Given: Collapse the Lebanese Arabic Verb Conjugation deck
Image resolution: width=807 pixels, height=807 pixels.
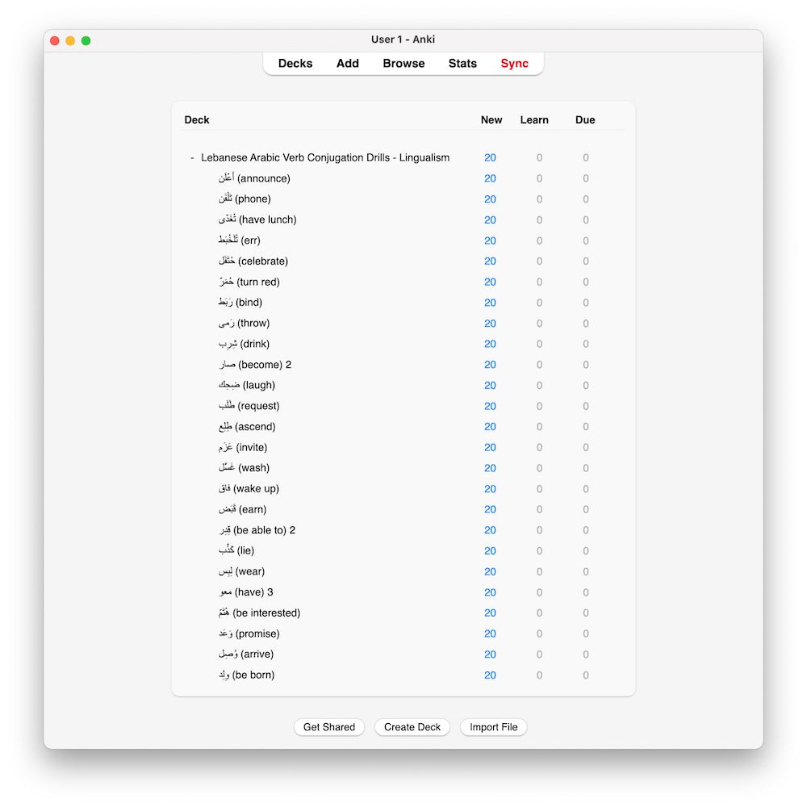Looking at the screenshot, I should [192, 158].
